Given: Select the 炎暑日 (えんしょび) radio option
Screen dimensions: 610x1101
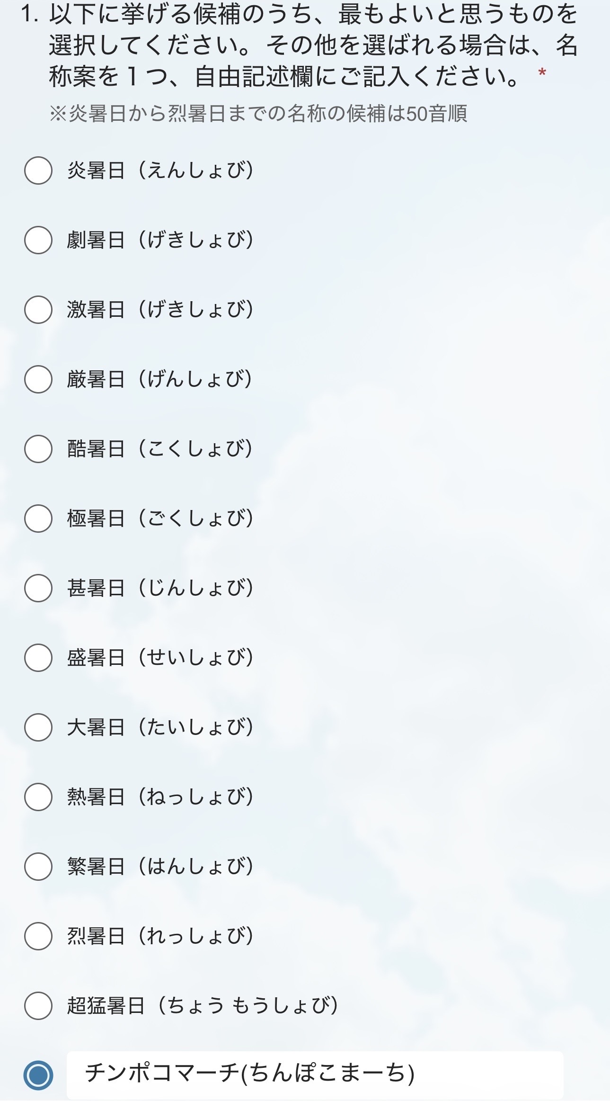Looking at the screenshot, I should 38,170.
